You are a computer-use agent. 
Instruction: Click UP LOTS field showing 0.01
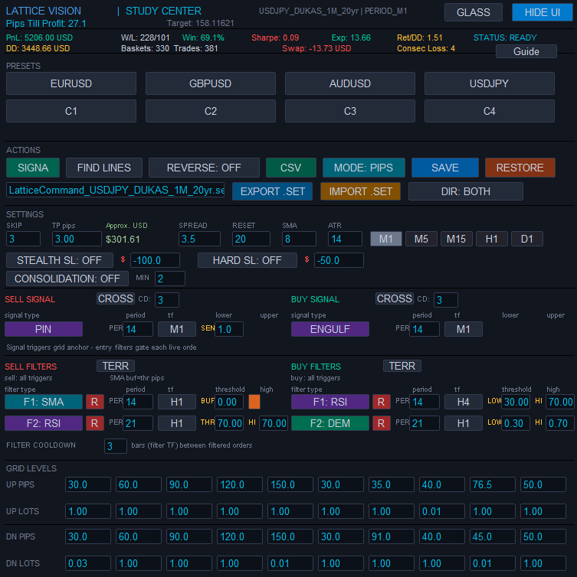point(442,511)
